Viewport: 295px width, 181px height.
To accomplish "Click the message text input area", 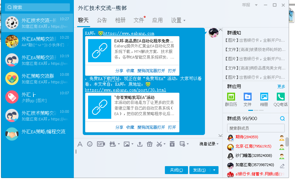I will coord(148,157).
